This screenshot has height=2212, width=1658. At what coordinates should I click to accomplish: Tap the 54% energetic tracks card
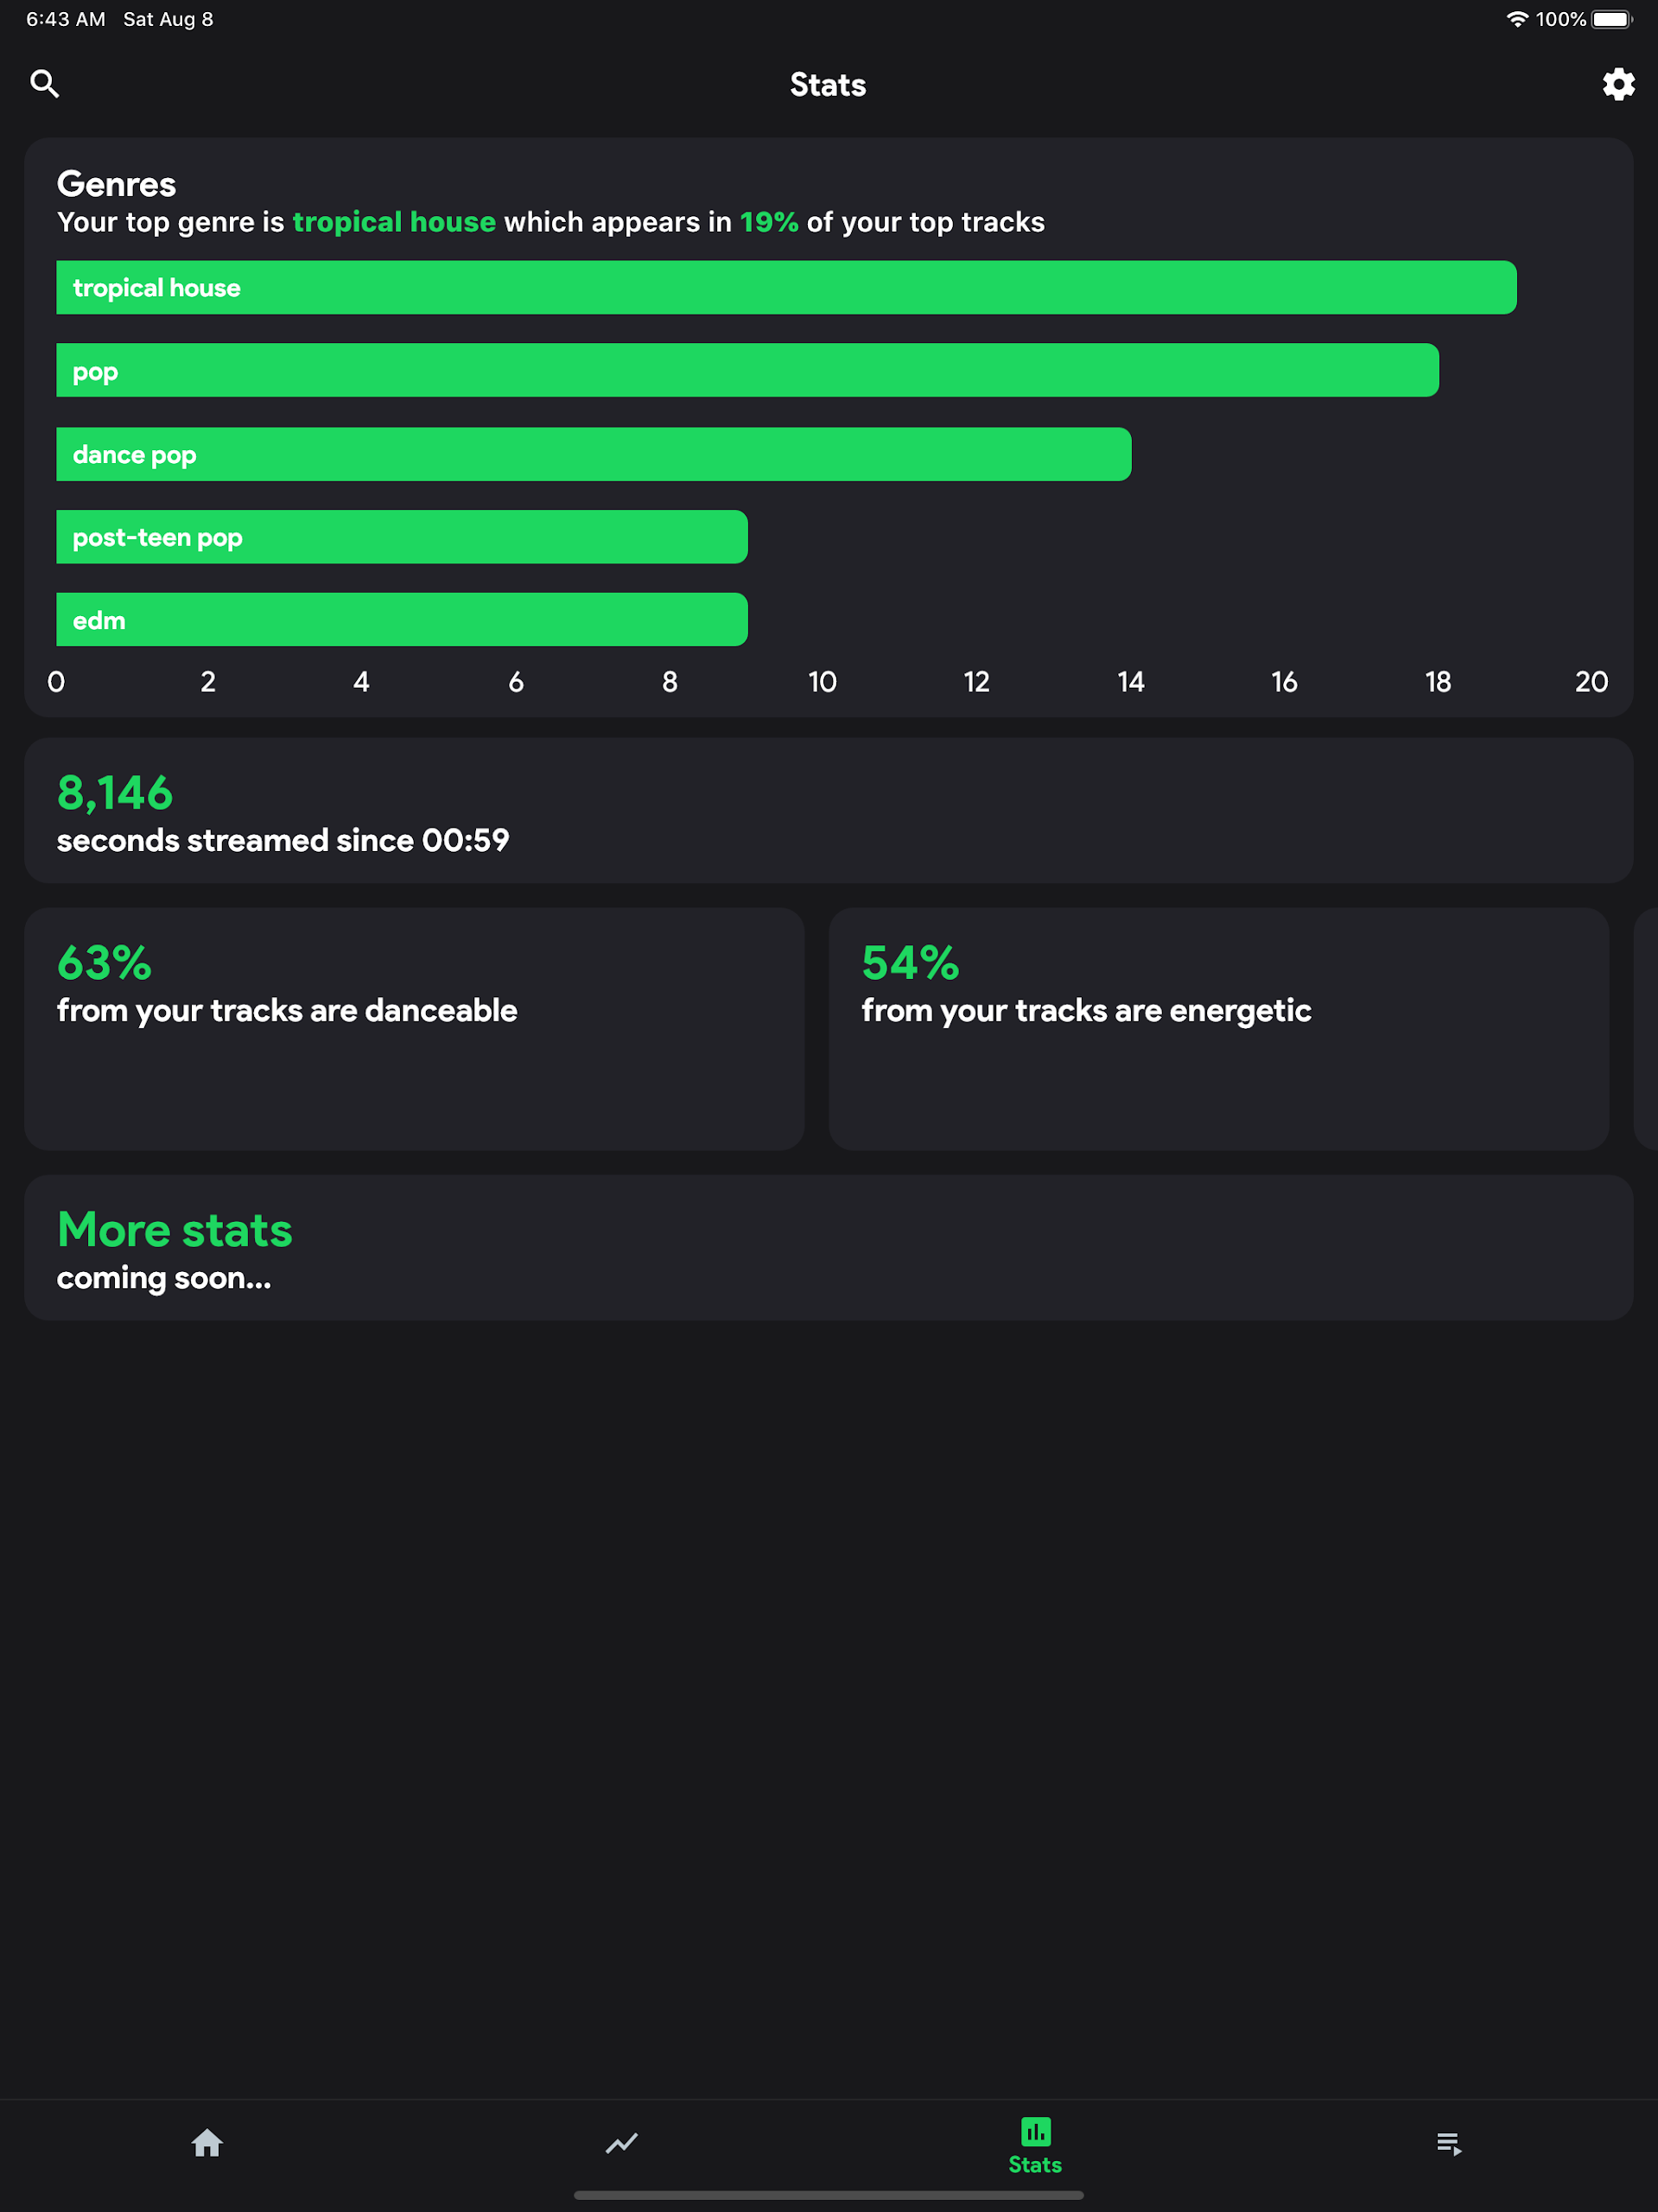click(1218, 1029)
